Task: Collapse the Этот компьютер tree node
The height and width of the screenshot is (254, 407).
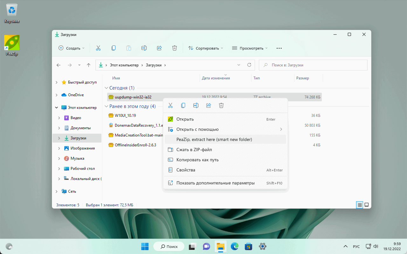Action: [57, 108]
